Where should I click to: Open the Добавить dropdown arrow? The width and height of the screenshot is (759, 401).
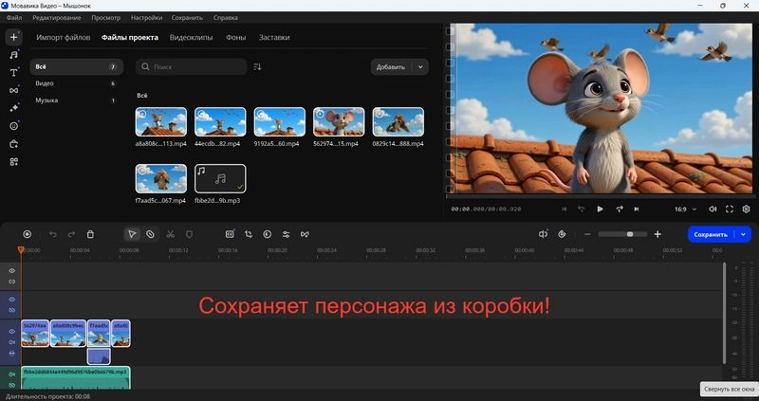[x=420, y=66]
